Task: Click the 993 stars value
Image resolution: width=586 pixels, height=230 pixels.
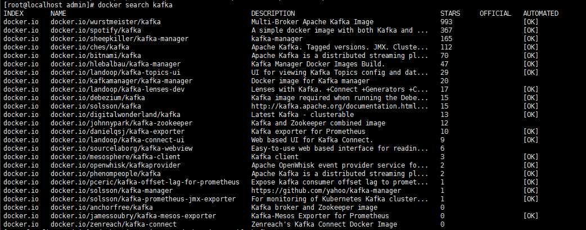Action: point(446,22)
